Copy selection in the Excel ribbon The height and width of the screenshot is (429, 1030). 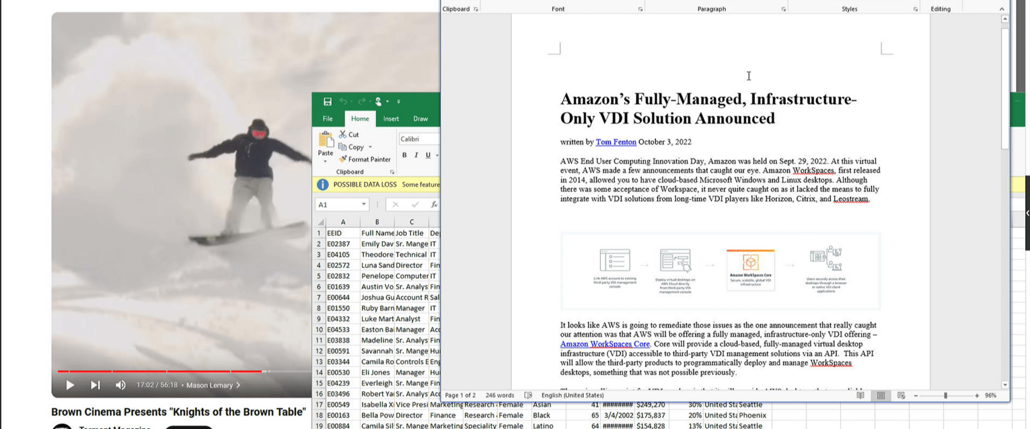[351, 147]
